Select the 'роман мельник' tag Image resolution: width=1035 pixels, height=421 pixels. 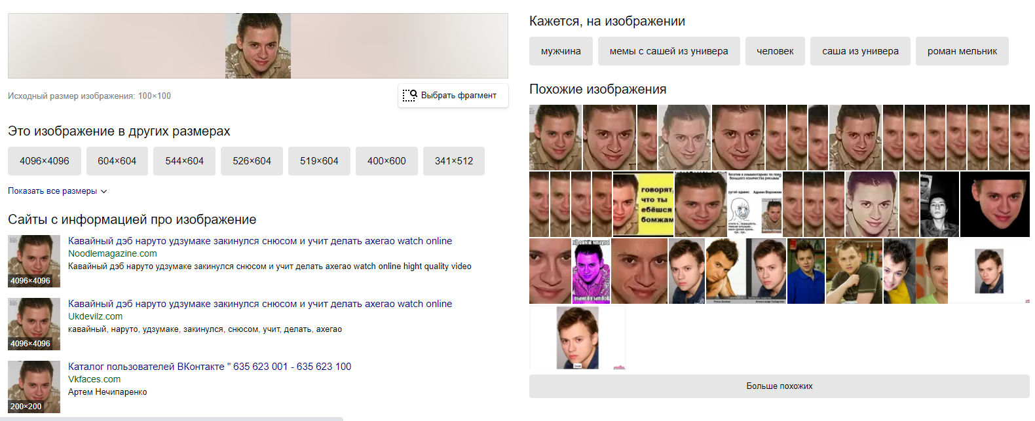(962, 51)
